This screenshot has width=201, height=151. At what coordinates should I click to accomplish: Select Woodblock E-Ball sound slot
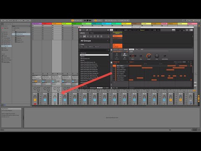(x=121, y=76)
